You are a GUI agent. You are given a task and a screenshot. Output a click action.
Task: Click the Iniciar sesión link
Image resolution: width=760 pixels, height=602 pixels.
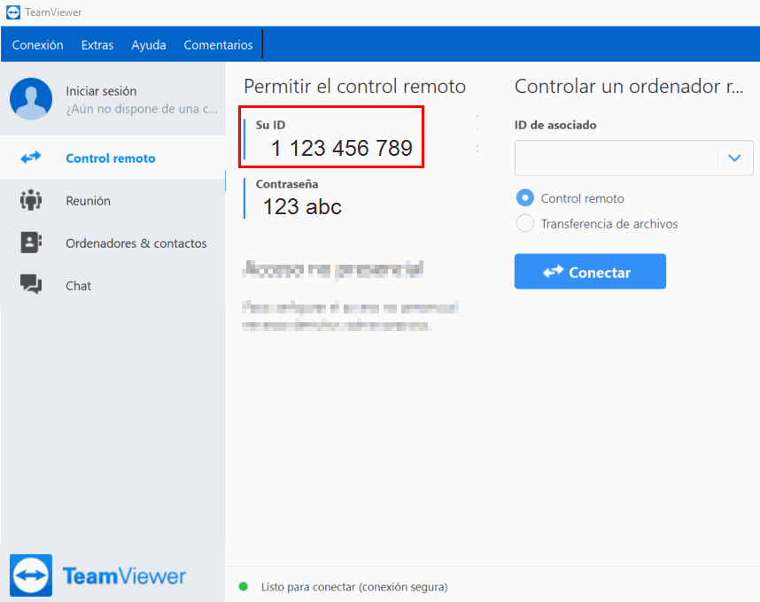[101, 91]
